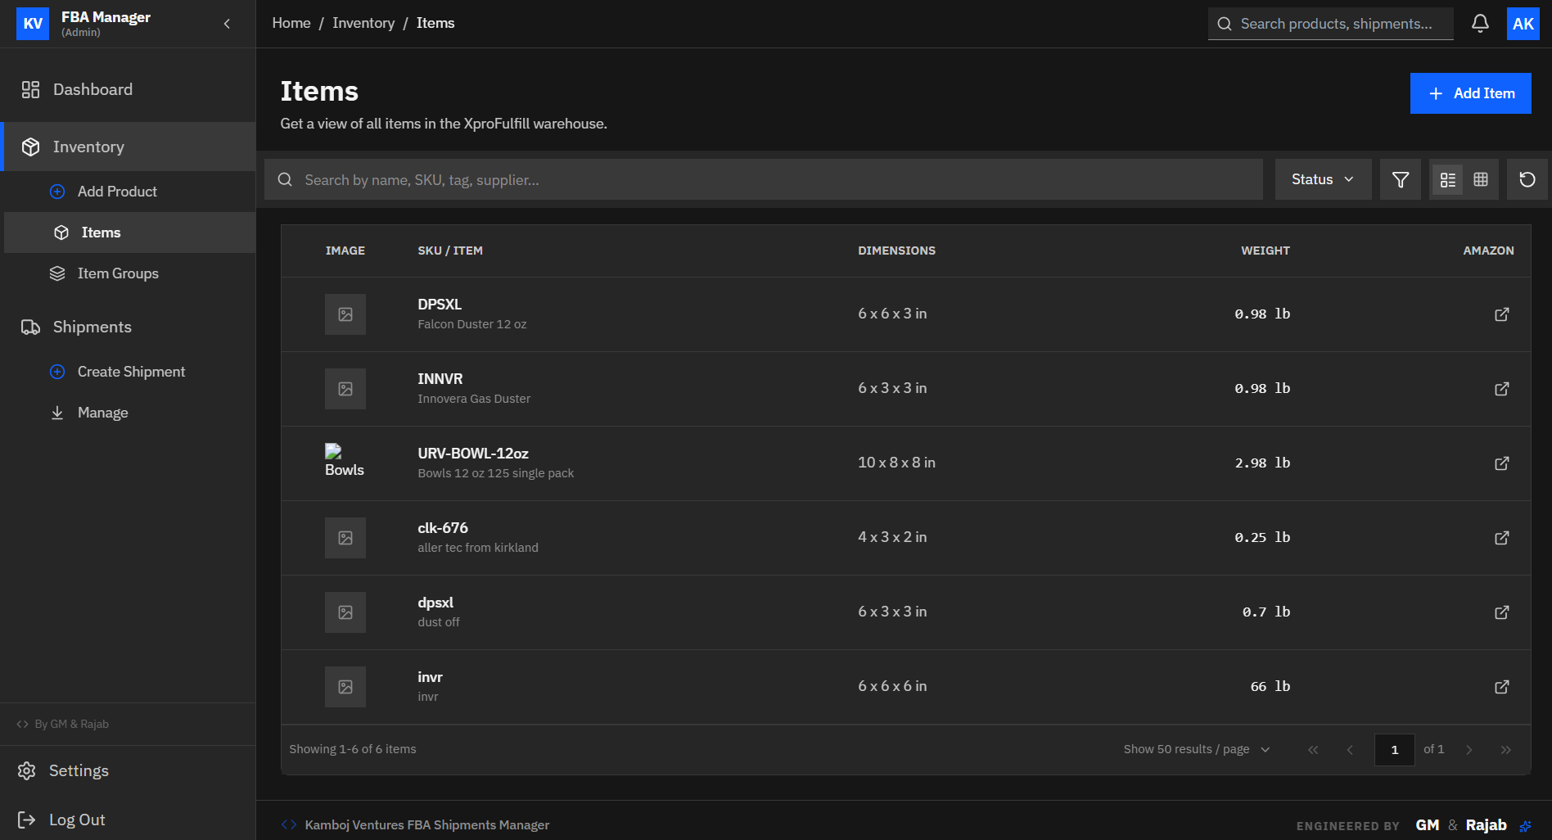The width and height of the screenshot is (1552, 840).
Task: Open notifications bell
Action: [x=1480, y=24]
